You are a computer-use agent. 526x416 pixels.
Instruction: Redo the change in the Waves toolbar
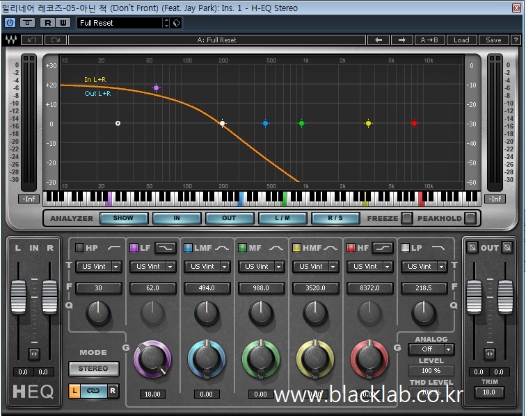point(56,40)
